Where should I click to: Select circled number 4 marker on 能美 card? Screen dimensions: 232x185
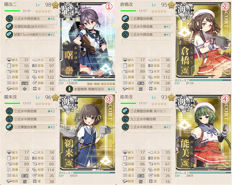(x=225, y=99)
